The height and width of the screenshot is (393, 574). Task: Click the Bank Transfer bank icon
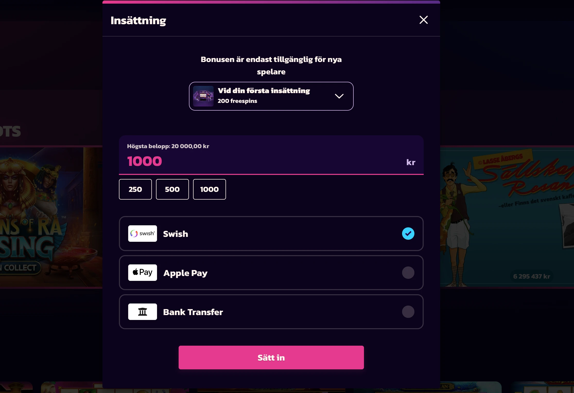pos(142,311)
